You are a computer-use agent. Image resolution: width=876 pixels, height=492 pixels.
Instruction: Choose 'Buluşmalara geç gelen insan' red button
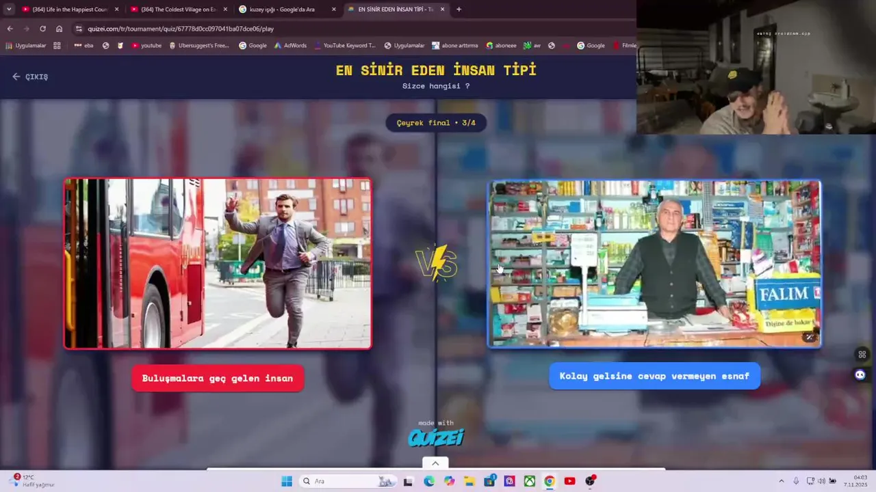click(x=218, y=379)
